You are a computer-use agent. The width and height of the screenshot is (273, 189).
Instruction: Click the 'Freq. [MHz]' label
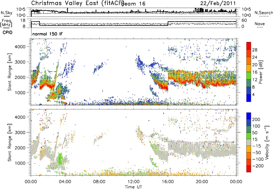[6, 23]
